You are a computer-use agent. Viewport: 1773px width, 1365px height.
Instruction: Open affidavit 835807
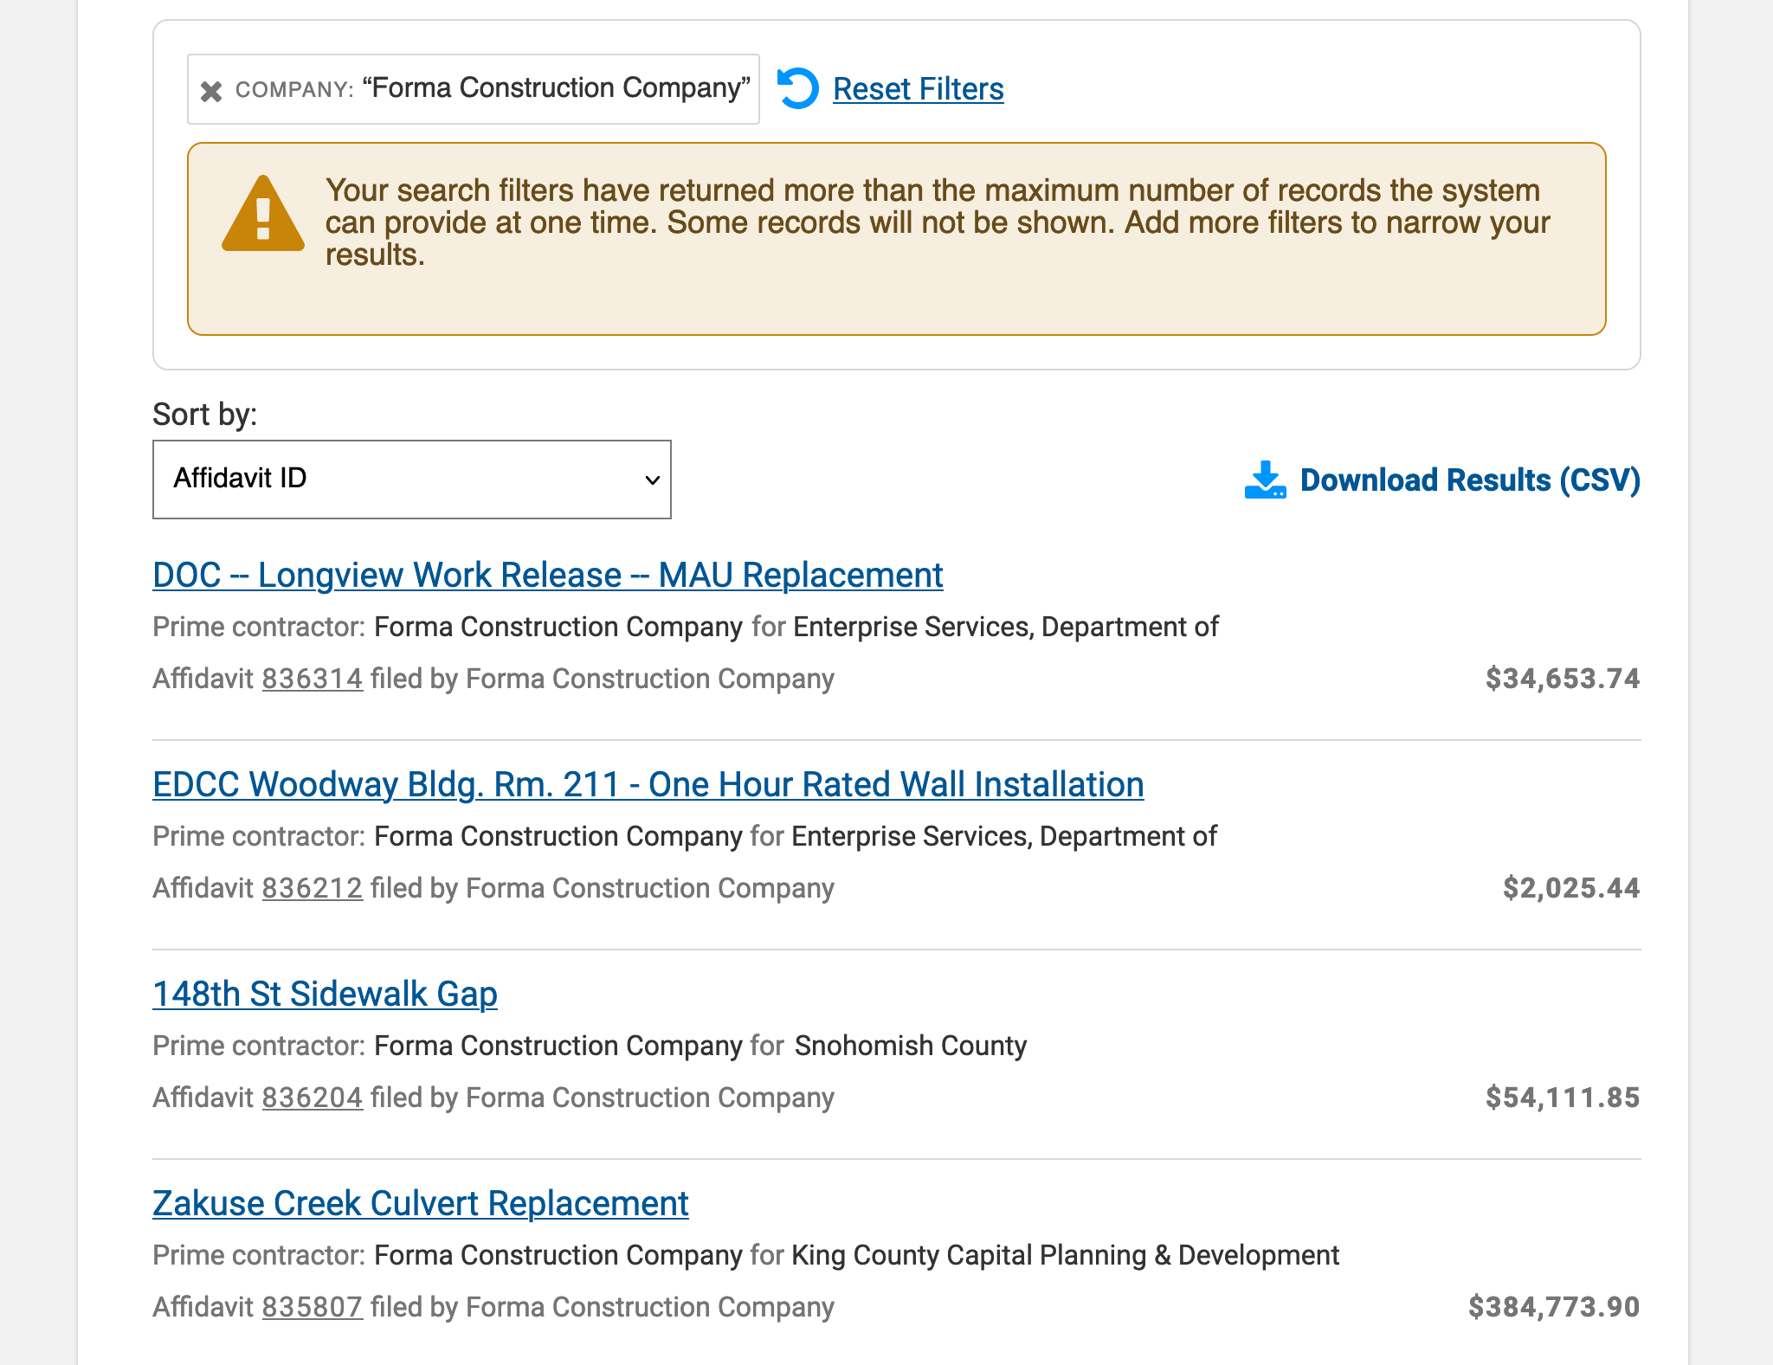[x=313, y=1307]
